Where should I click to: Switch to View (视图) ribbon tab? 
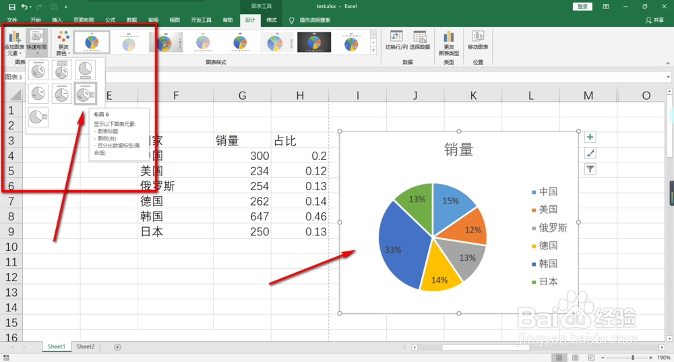click(x=175, y=20)
